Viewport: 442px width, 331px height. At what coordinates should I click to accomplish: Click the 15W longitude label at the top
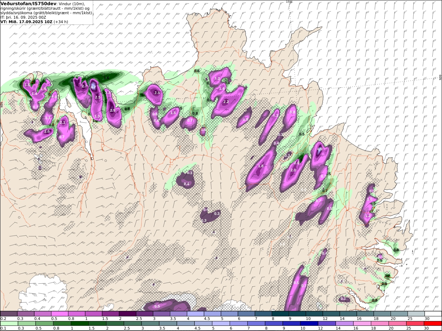(x=289, y=2)
